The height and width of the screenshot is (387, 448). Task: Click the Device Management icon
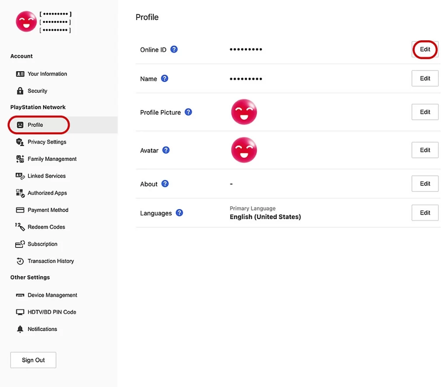click(20, 295)
